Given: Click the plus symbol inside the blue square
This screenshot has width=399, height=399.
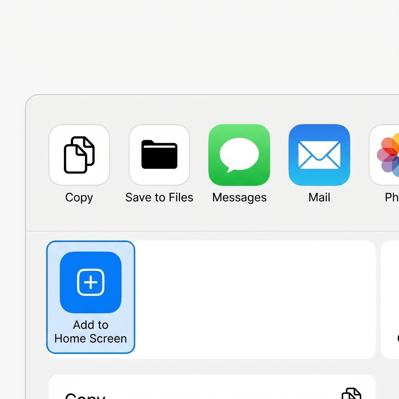Looking at the screenshot, I should (x=91, y=282).
